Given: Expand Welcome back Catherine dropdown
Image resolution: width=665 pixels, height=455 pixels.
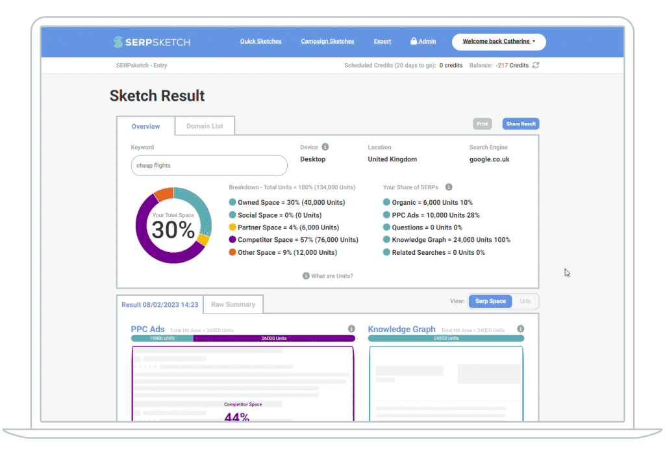Looking at the screenshot, I should click(499, 42).
